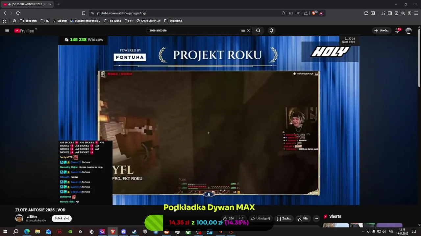This screenshot has height=236, width=421.
Task: Click the youtube.com address bar URL
Action: pos(122,13)
